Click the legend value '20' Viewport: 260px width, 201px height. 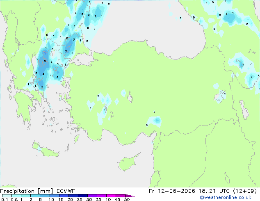[70, 199]
